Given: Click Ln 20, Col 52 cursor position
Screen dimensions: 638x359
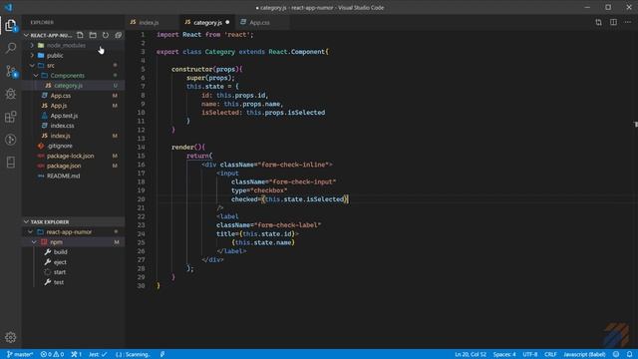Looking at the screenshot, I should (471, 355).
